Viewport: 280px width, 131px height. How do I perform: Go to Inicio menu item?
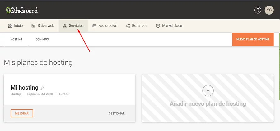pos(16,26)
